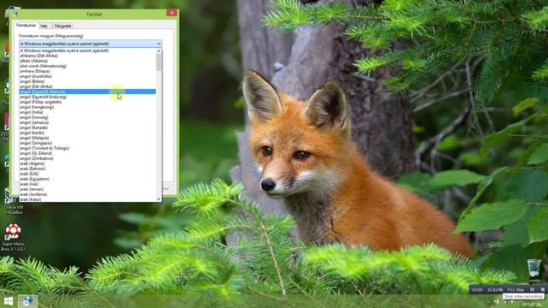The width and height of the screenshot is (548, 308).
Task: Switch to the Formátumok tab
Action: [26, 26]
